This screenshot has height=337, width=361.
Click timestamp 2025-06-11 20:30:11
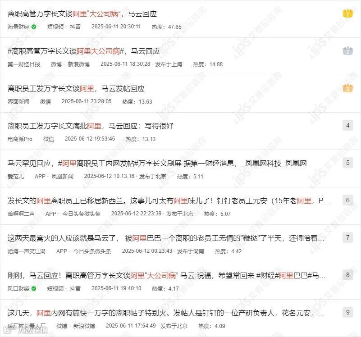click(x=116, y=27)
